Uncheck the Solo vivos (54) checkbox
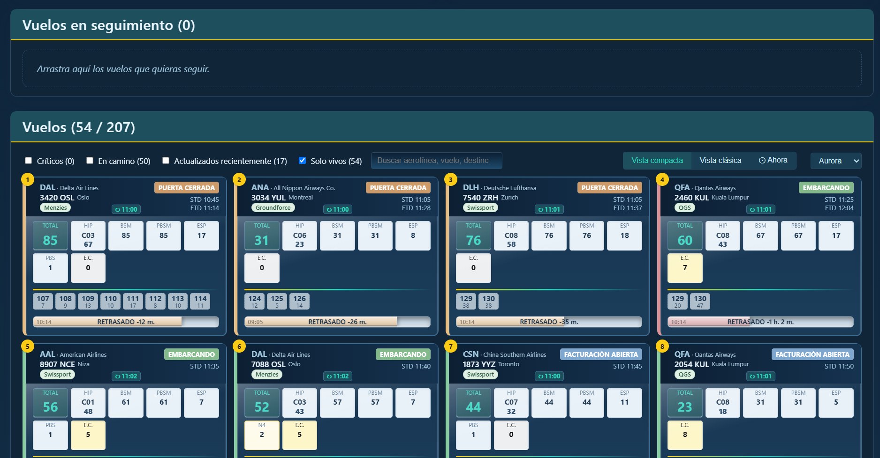880x458 pixels. pos(303,161)
